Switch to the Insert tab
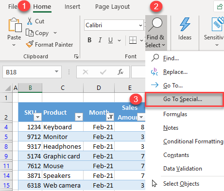 tap(72, 7)
